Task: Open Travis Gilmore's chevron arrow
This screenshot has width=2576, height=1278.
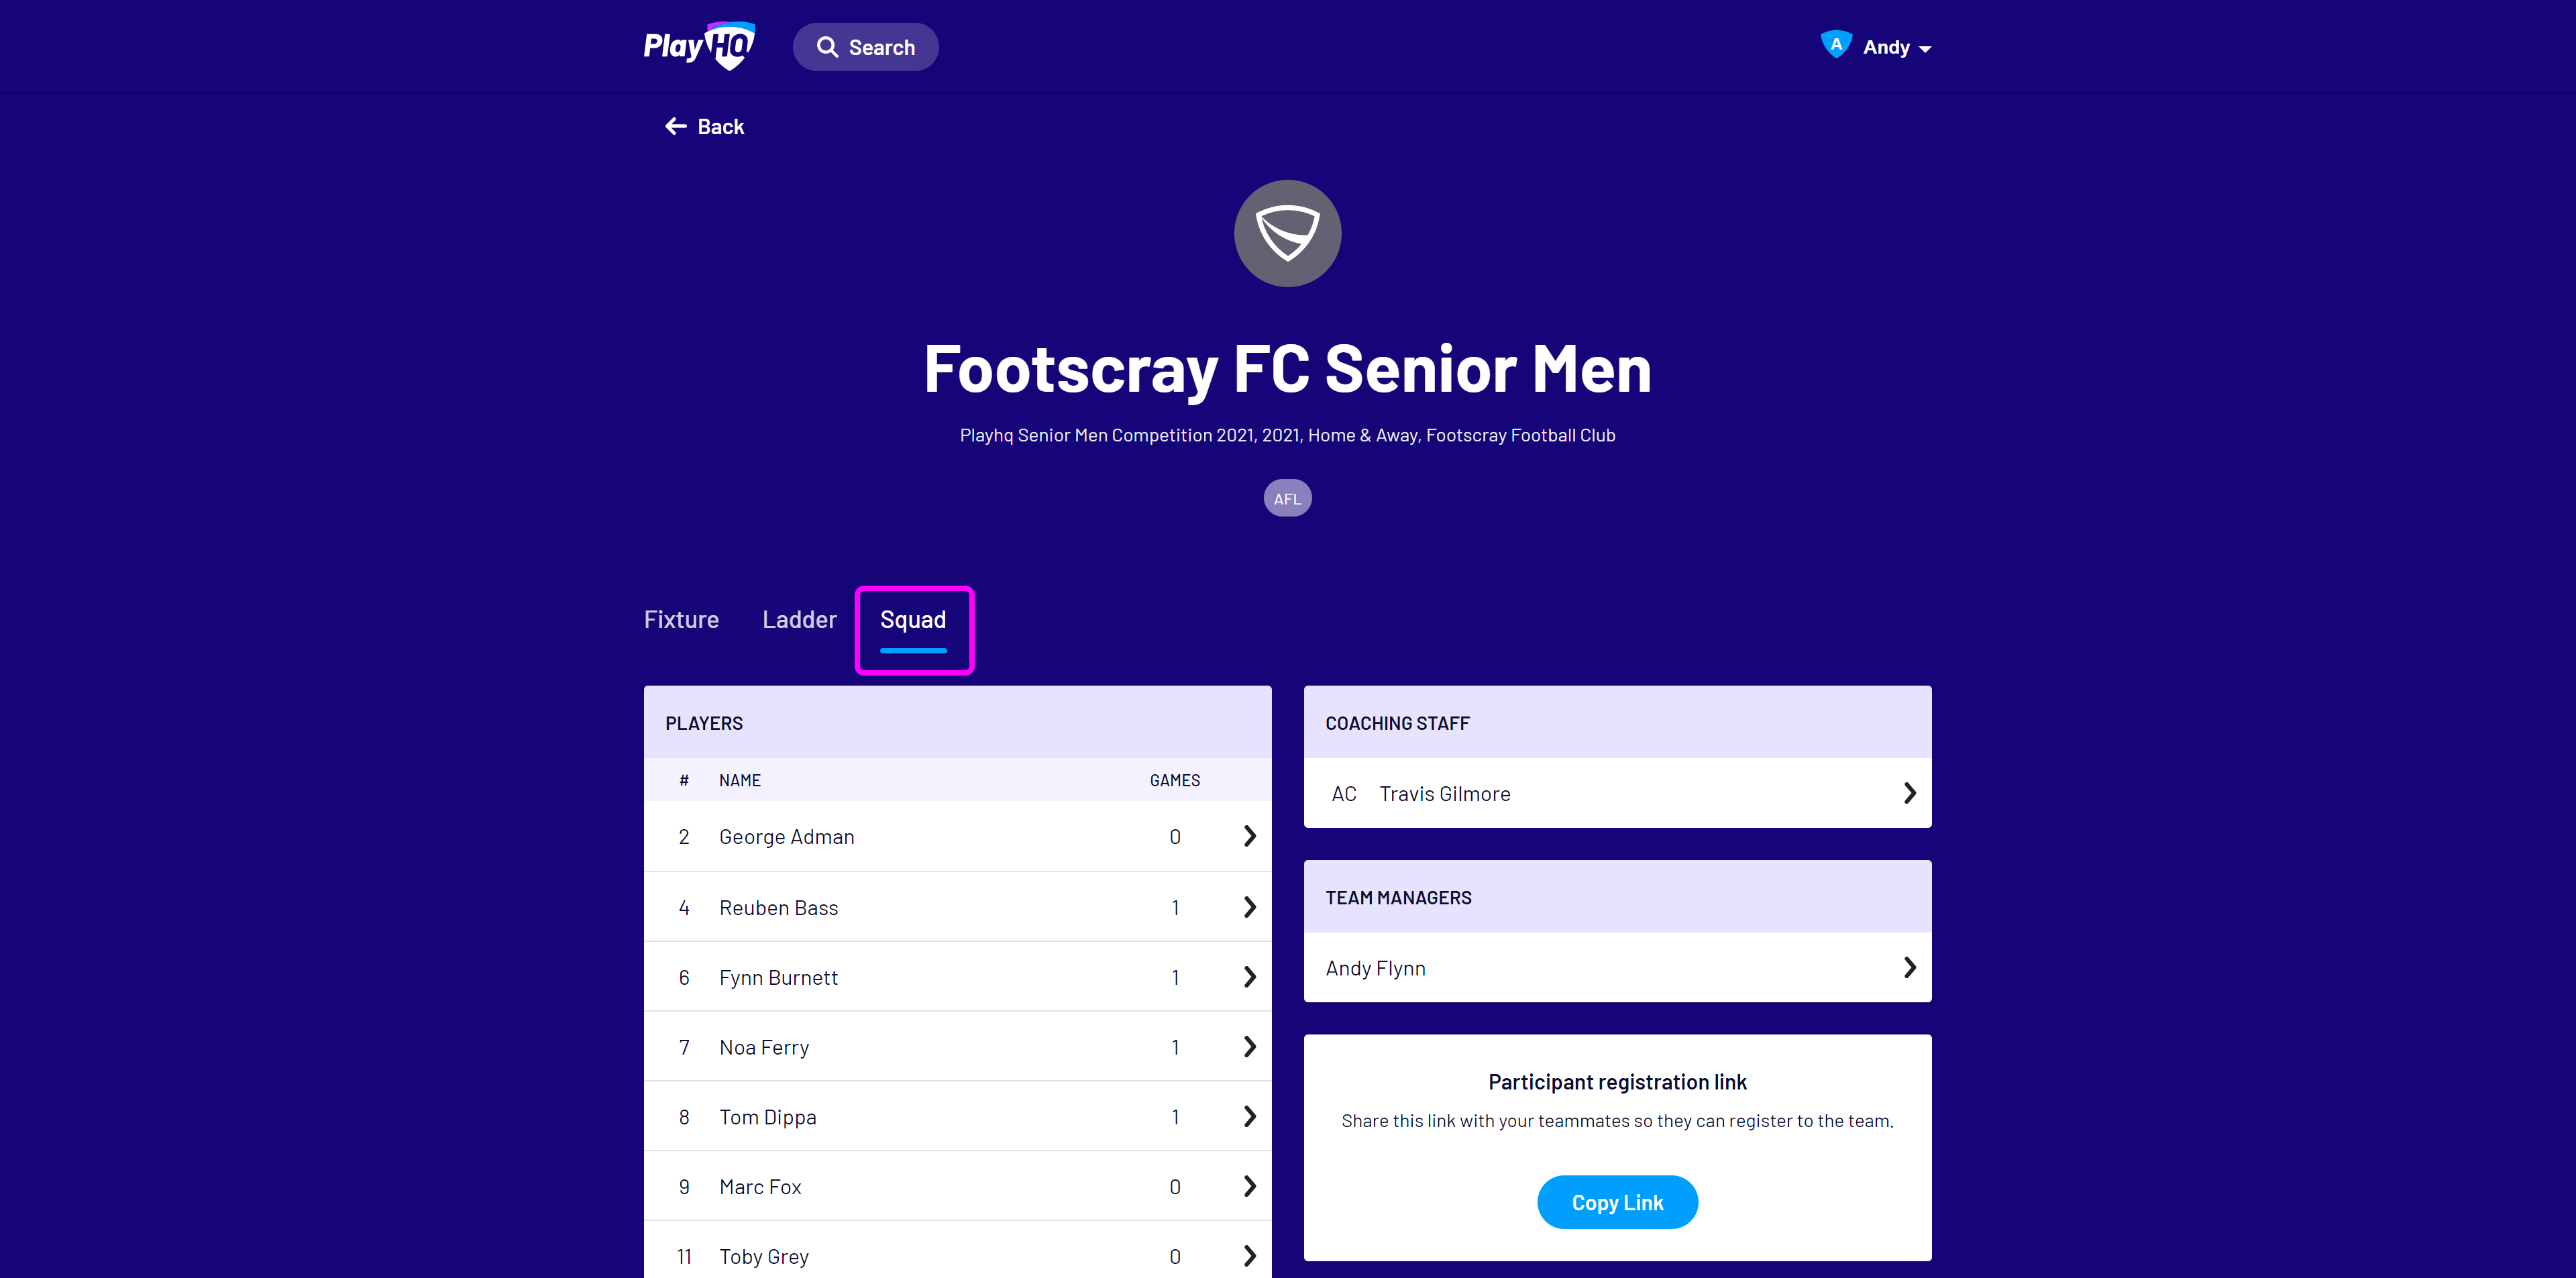Action: point(1909,793)
